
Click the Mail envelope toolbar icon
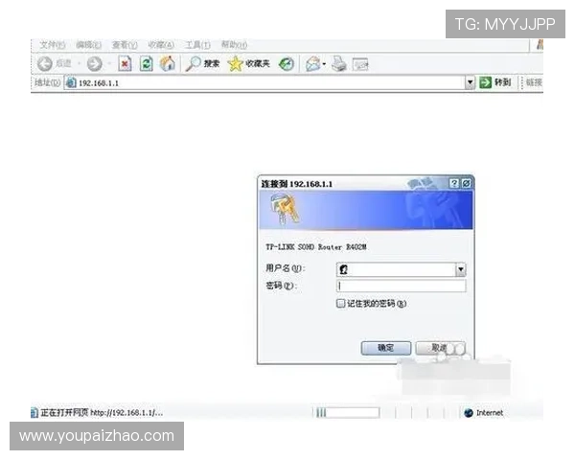tap(311, 64)
